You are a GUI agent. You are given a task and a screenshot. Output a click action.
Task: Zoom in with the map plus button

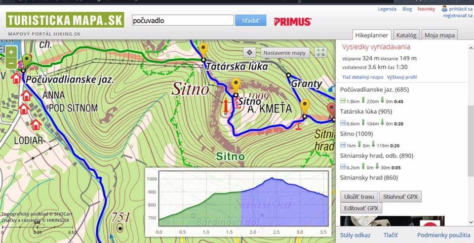click(11, 52)
